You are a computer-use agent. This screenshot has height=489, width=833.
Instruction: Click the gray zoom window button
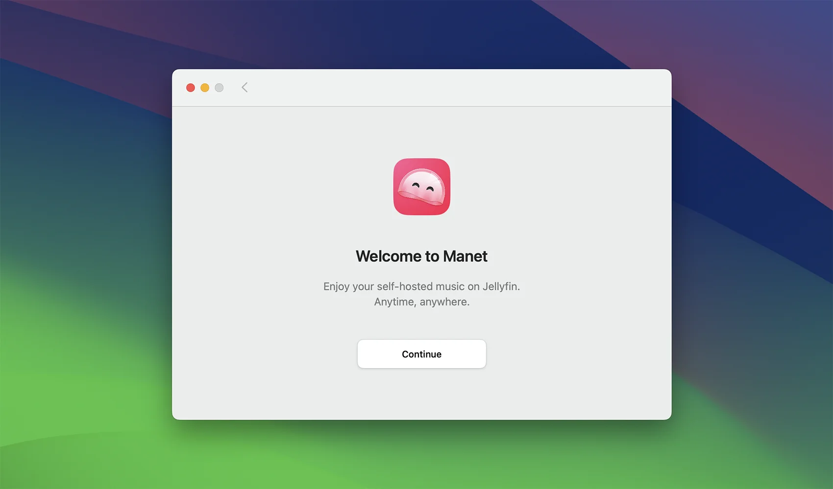click(219, 88)
